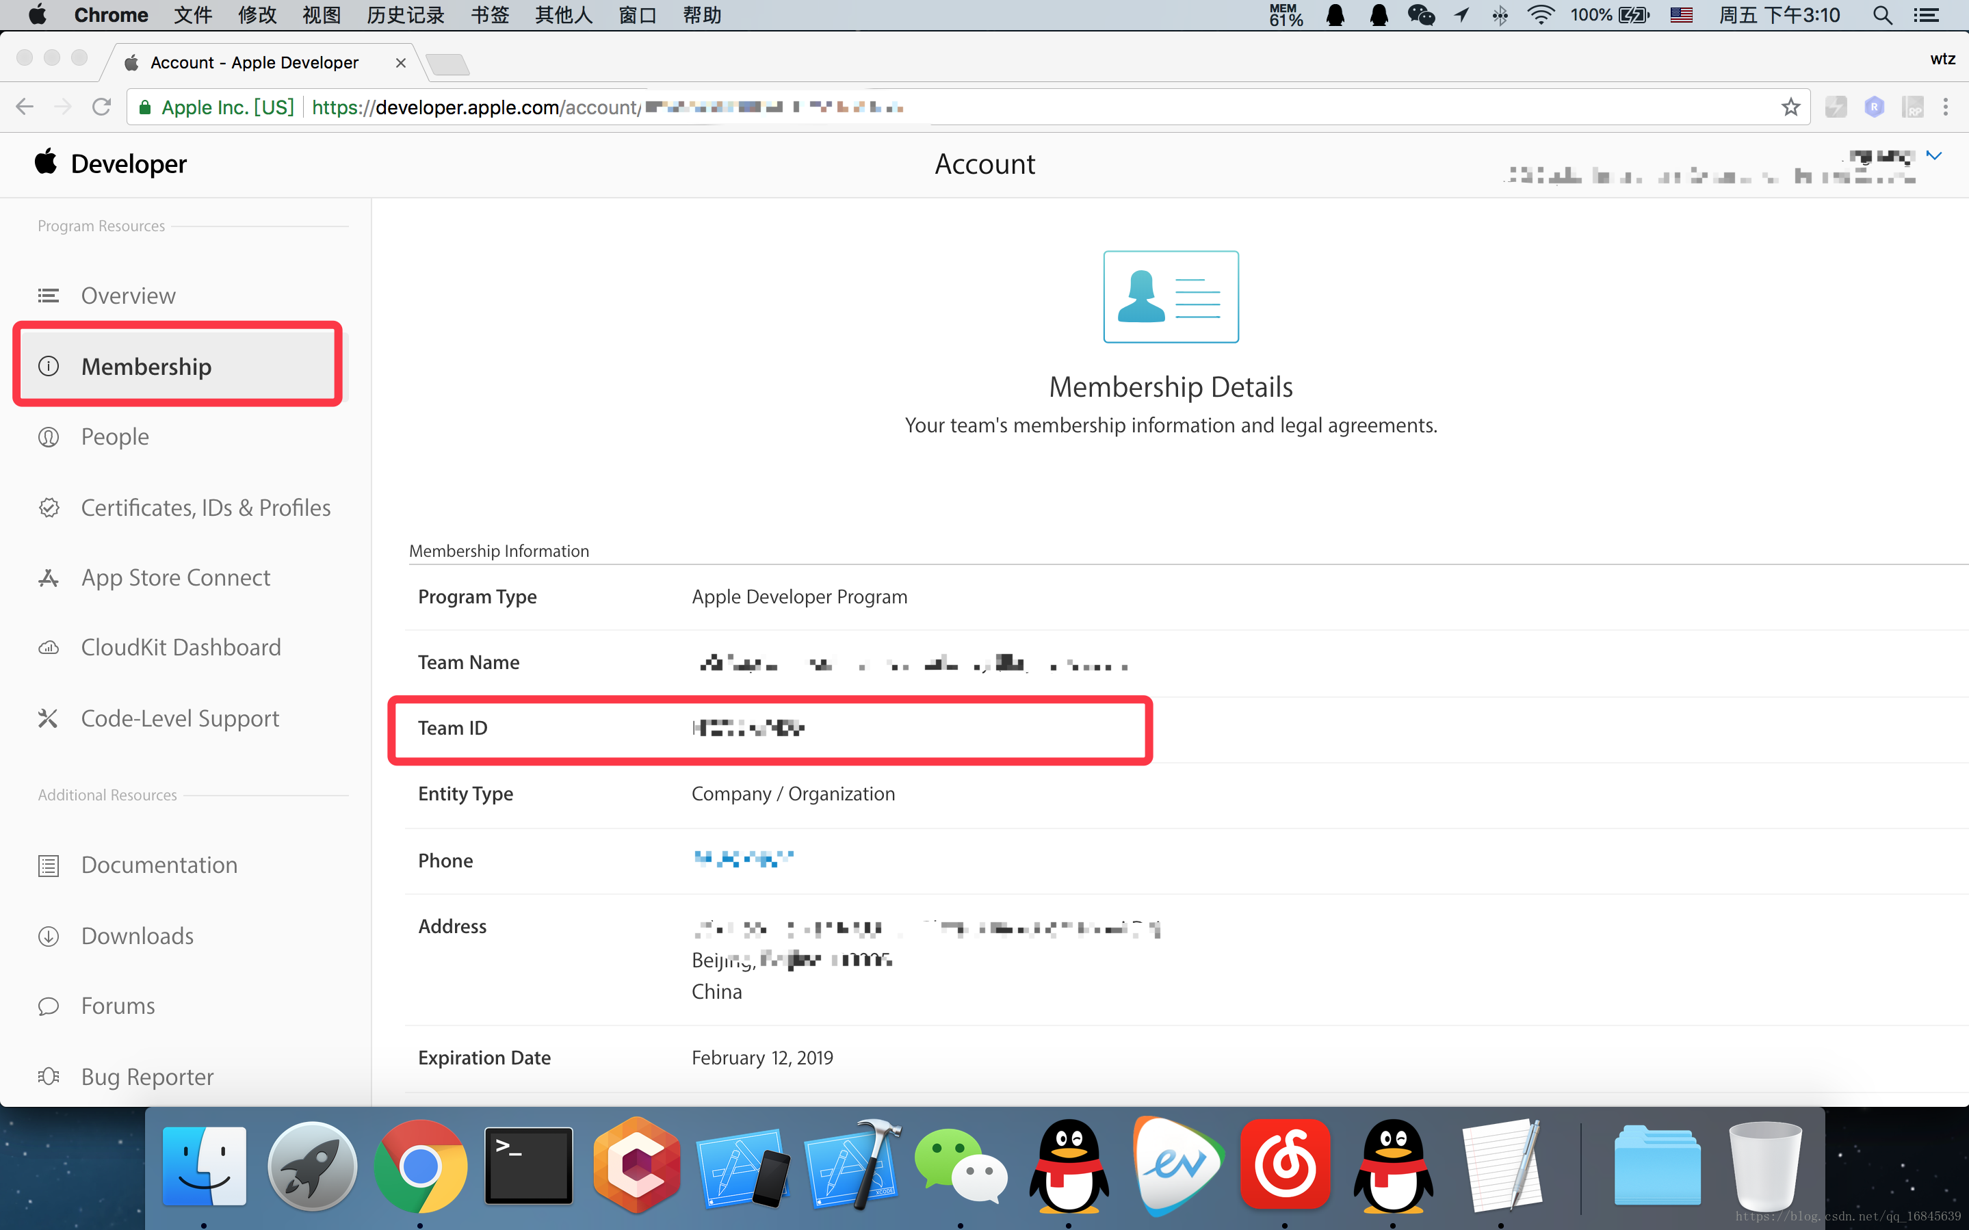The width and height of the screenshot is (1969, 1230).
Task: Click the bookmark star icon in the address bar
Action: pos(1790,107)
